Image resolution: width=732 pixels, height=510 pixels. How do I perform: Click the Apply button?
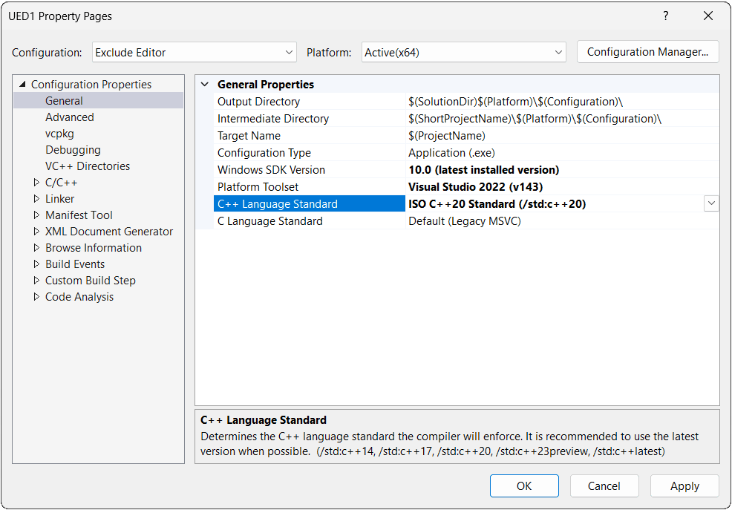coord(684,486)
